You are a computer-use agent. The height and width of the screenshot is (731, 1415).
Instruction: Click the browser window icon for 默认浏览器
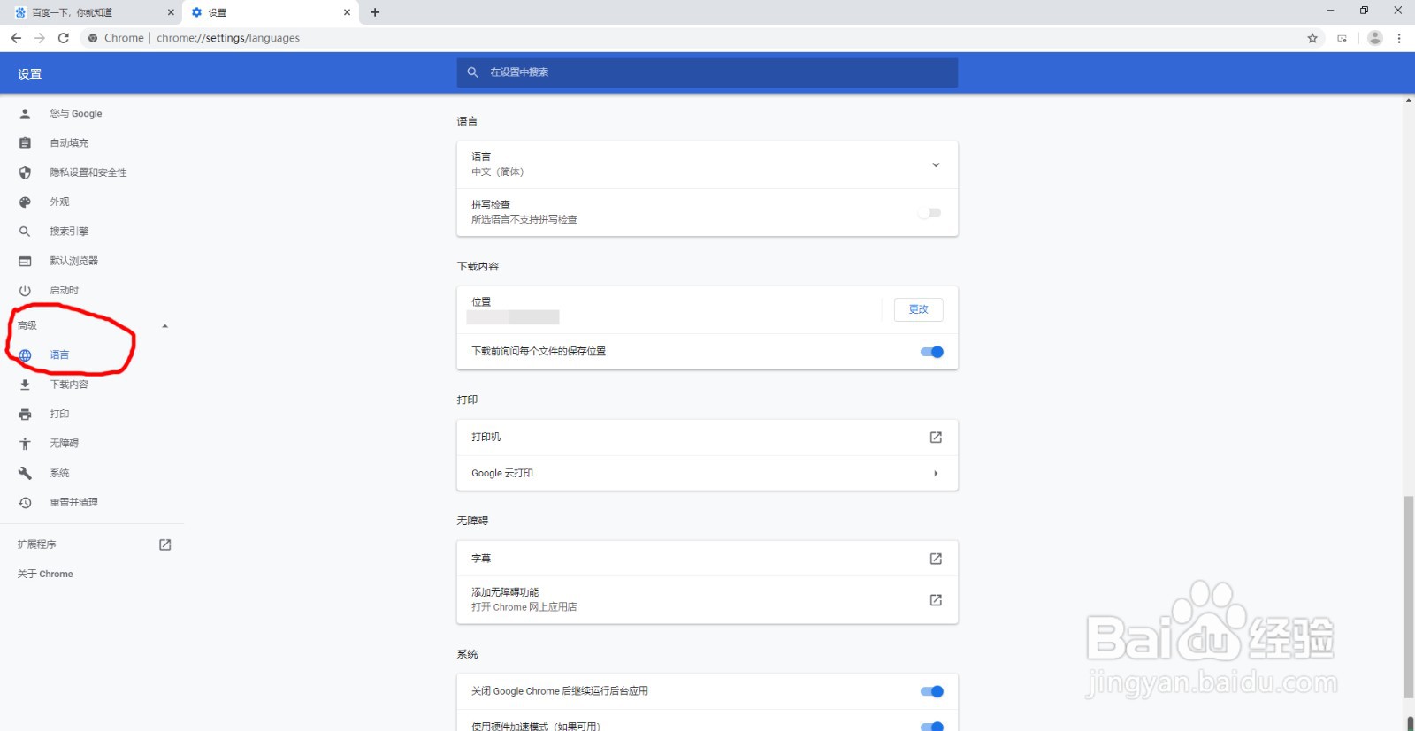coord(25,261)
